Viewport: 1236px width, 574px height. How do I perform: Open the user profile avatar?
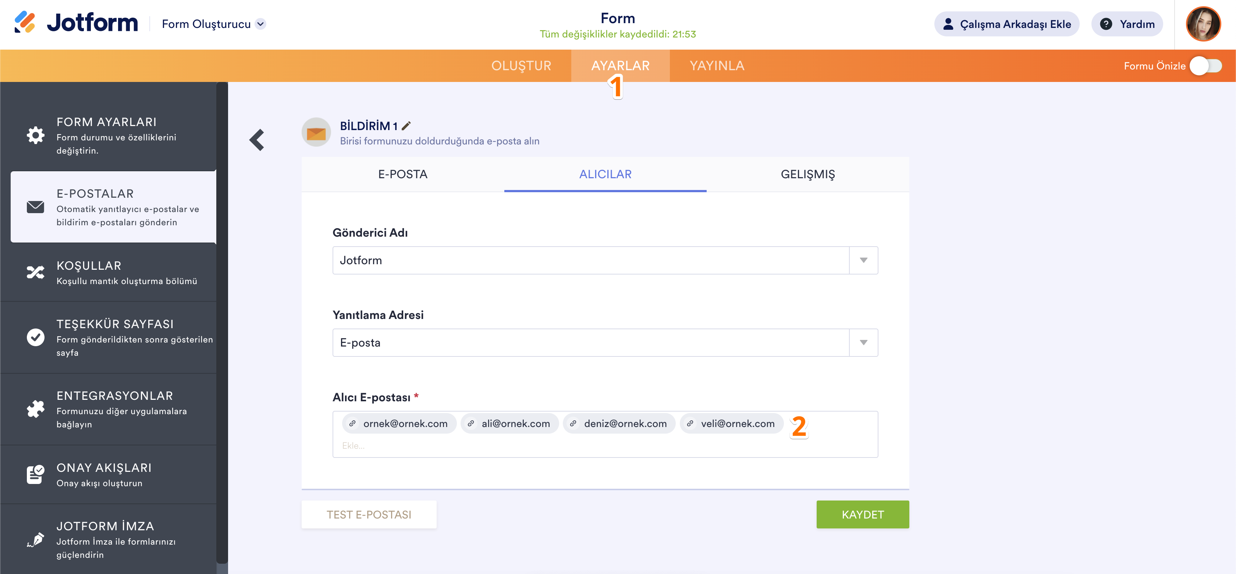tap(1203, 24)
